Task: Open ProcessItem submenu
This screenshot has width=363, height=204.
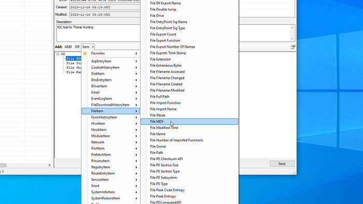Action: click(x=110, y=161)
